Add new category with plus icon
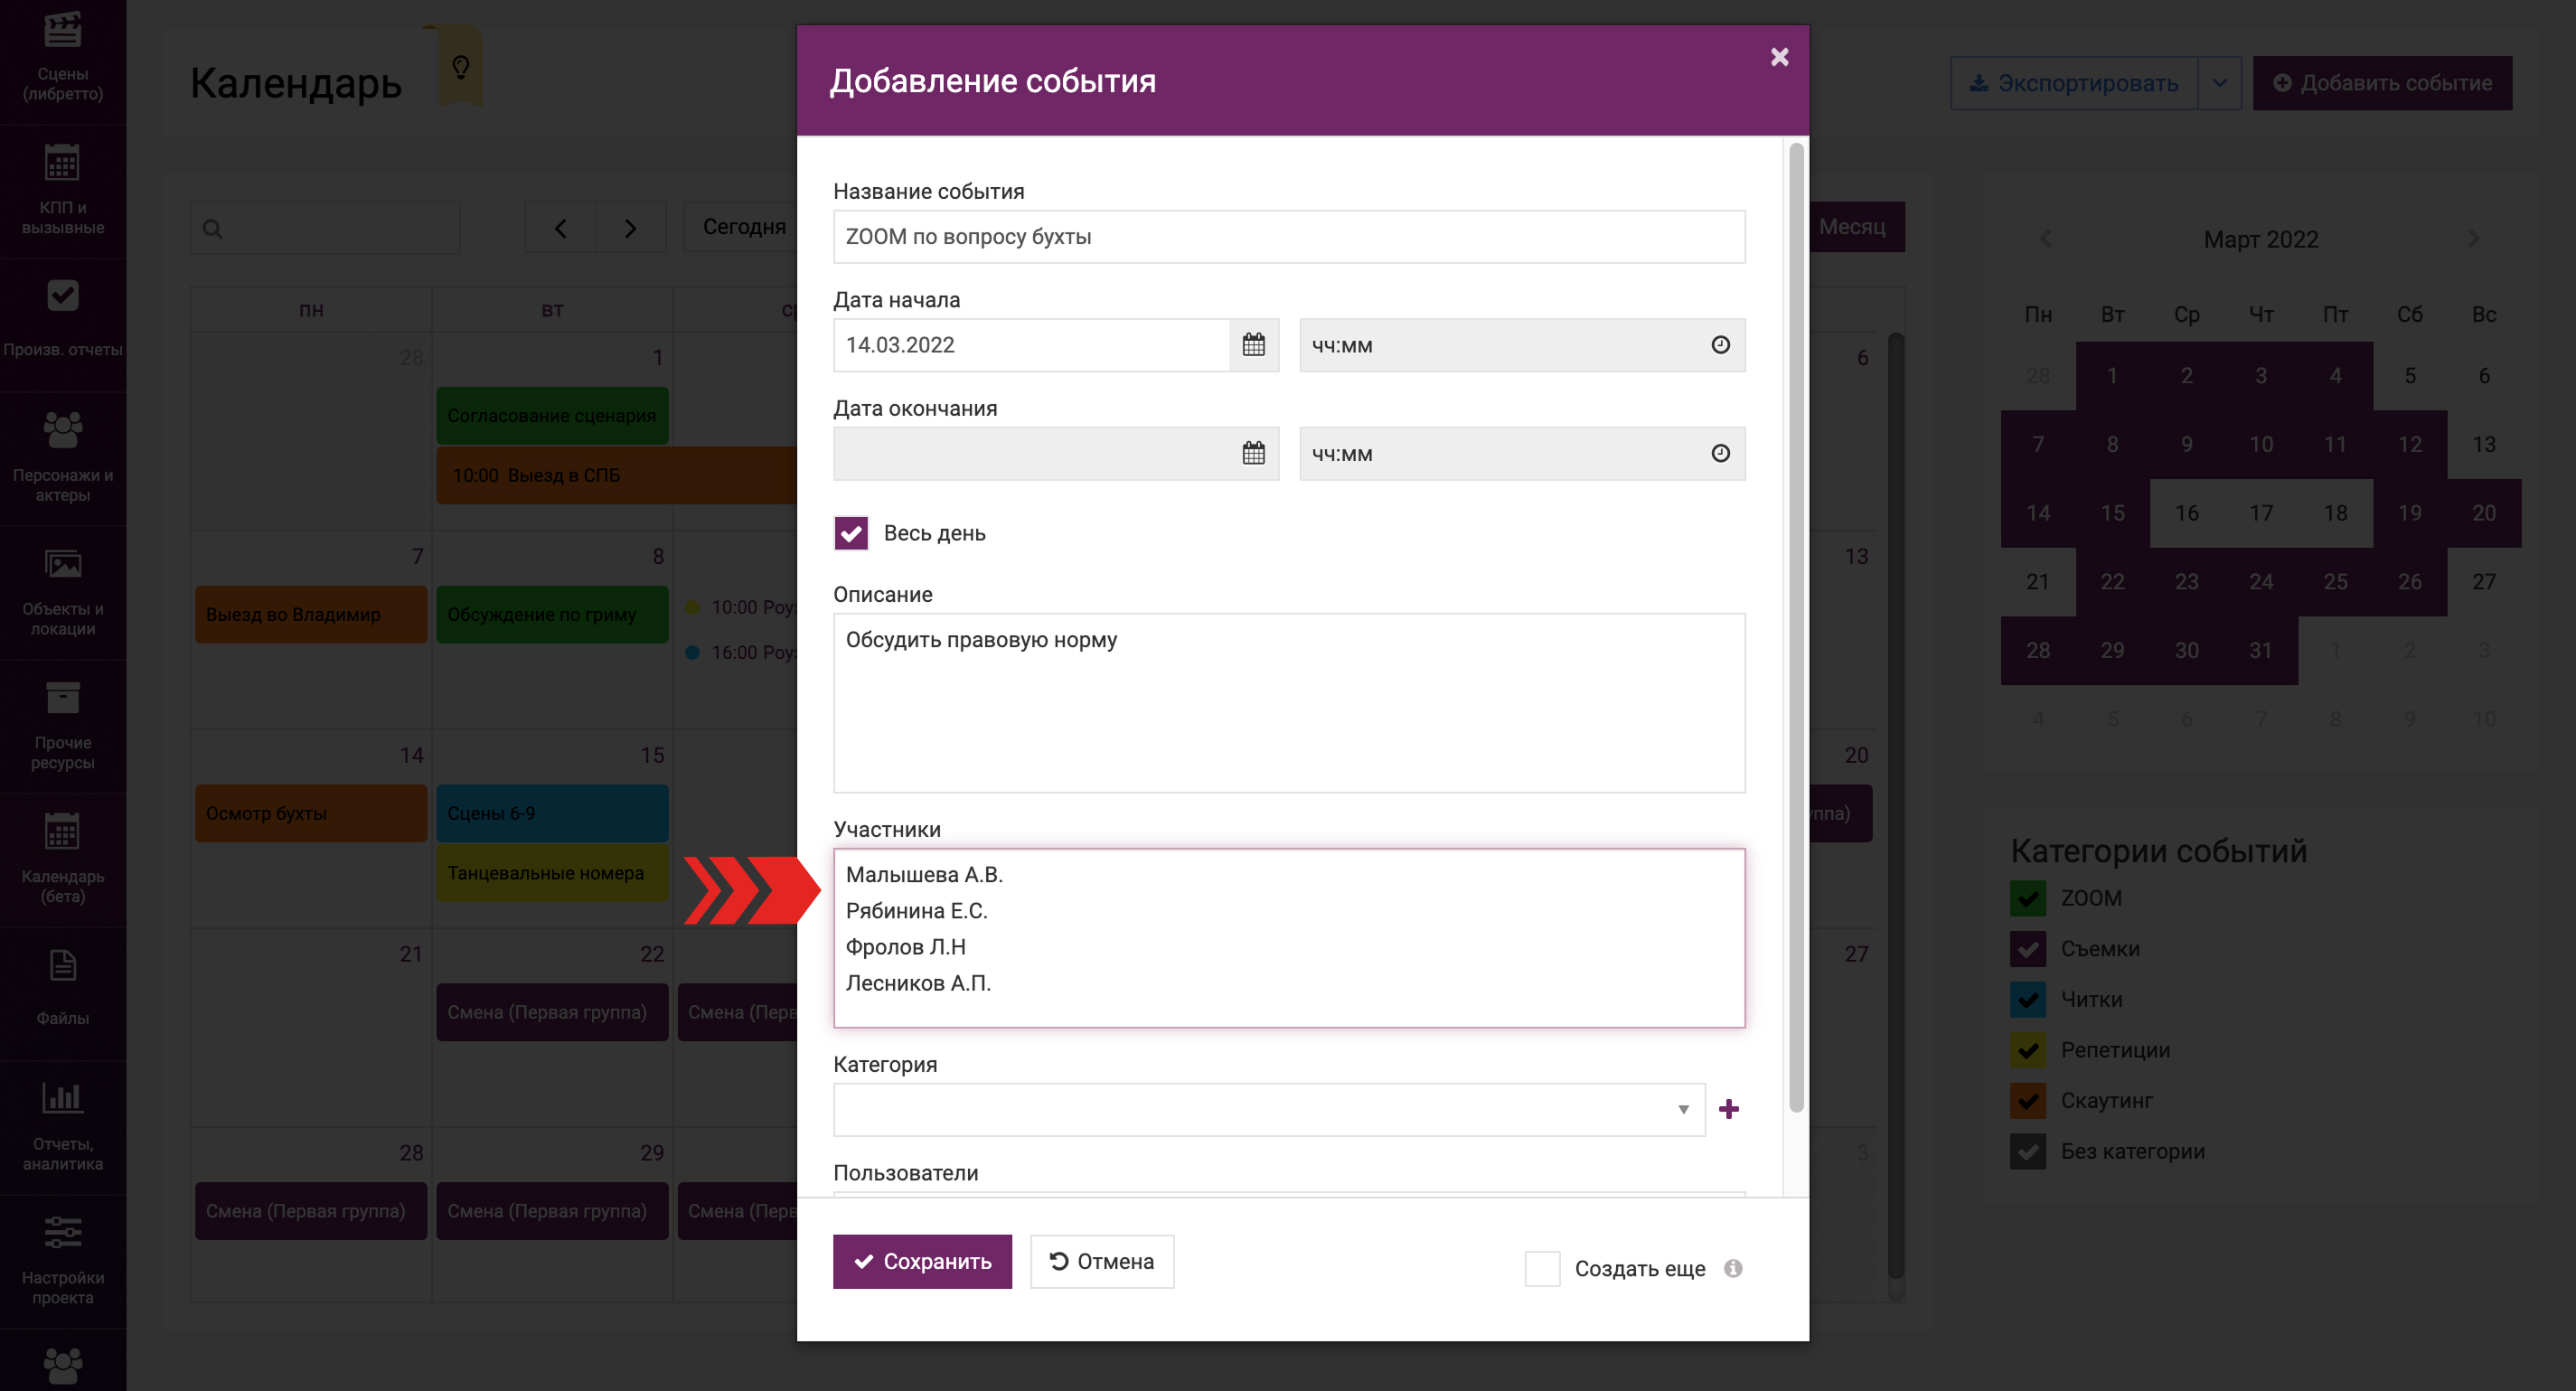This screenshot has width=2576, height=1391. coord(1729,1109)
